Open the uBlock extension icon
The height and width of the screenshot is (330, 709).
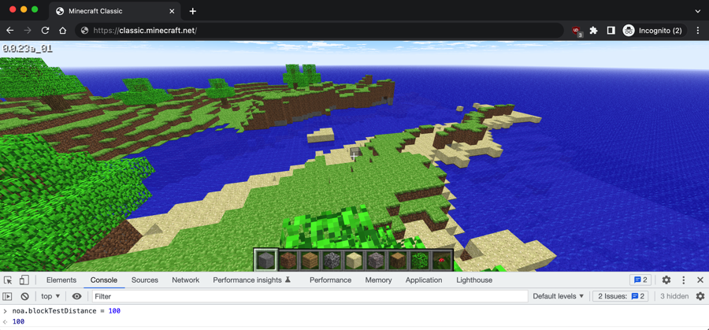point(577,31)
